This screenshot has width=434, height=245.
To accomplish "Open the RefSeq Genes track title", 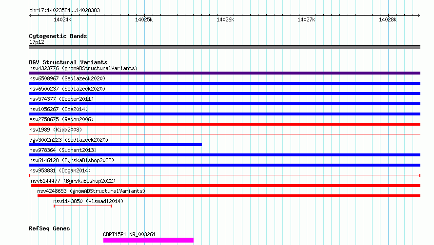I will click(x=49, y=229).
